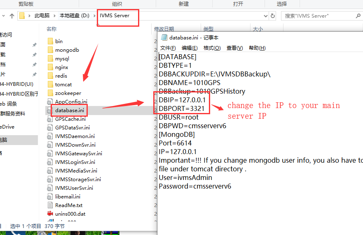Click the libemail.ini file icon
This screenshot has height=235, width=363.
(50, 196)
